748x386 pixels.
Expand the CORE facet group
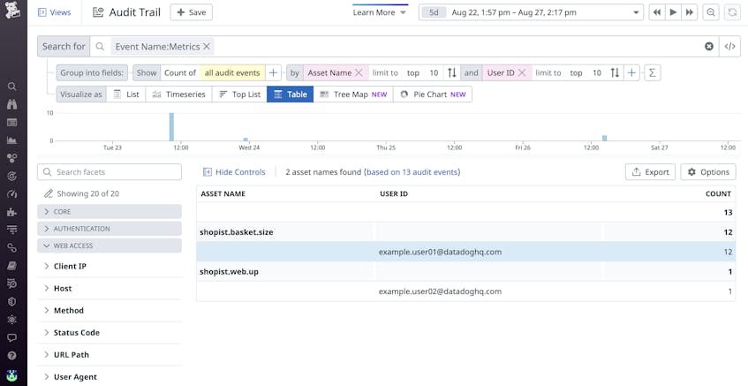[110, 211]
